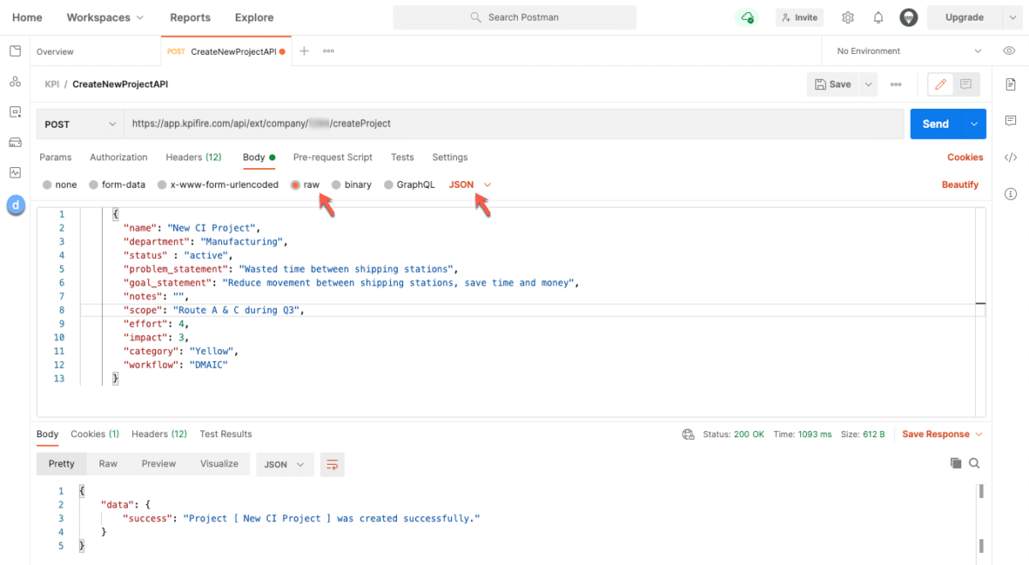Open search in response body

coord(974,462)
